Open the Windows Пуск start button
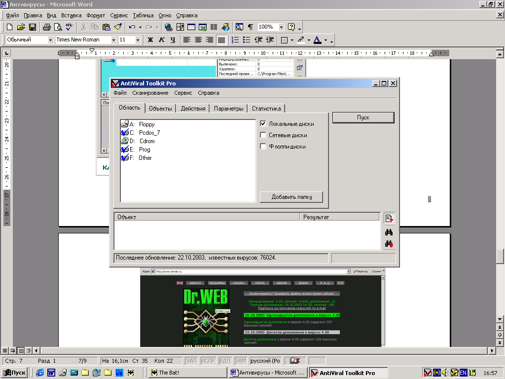 15,373
